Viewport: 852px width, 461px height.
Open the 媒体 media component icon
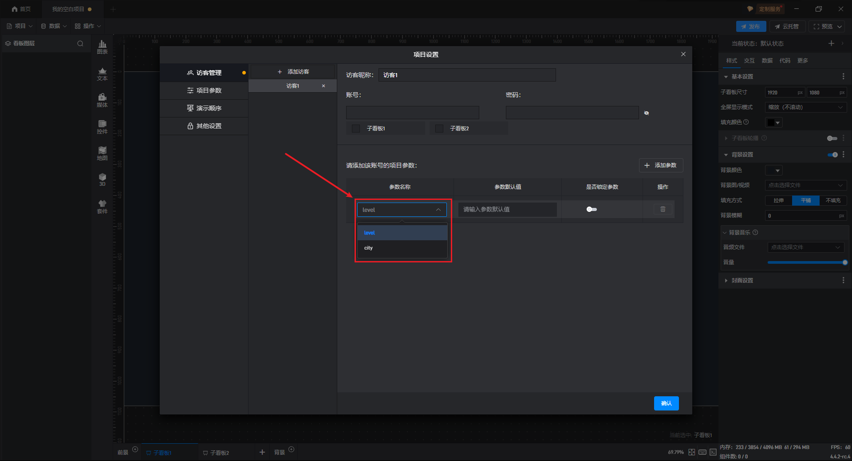(102, 100)
